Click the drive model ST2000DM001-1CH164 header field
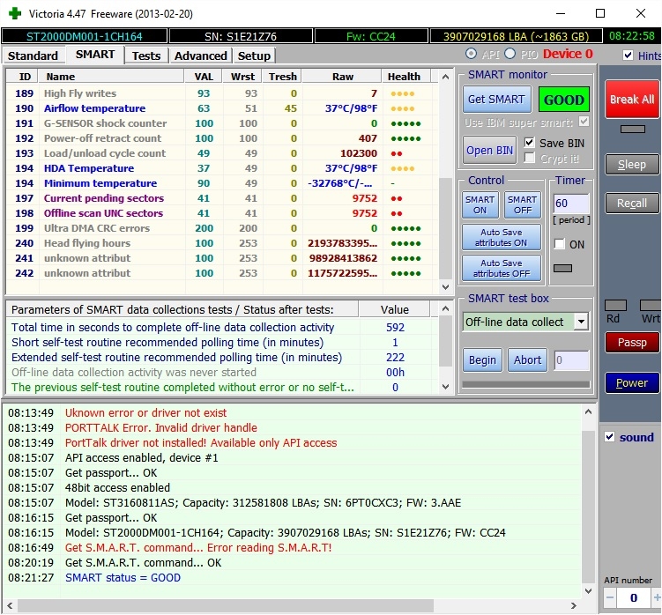This screenshot has height=615, width=662. point(85,36)
